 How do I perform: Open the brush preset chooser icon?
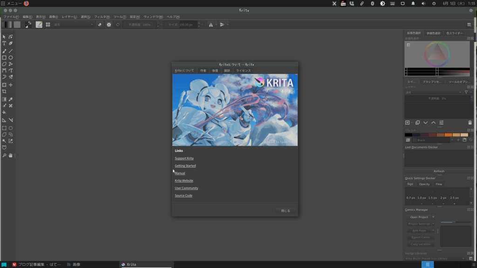pos(48,25)
